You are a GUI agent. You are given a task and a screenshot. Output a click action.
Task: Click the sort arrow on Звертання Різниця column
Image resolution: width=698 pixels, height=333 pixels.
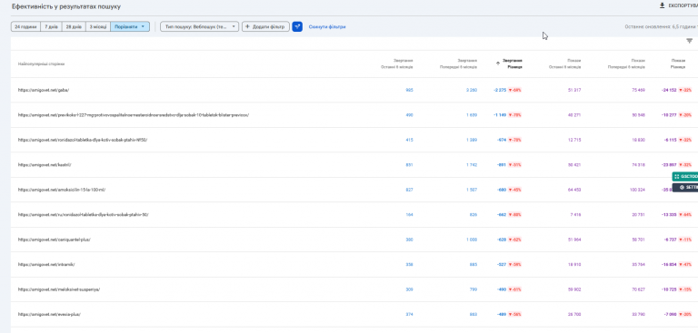tap(498, 64)
